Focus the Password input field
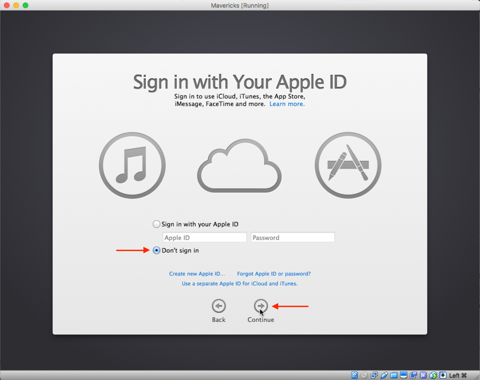The width and height of the screenshot is (480, 380). (292, 237)
